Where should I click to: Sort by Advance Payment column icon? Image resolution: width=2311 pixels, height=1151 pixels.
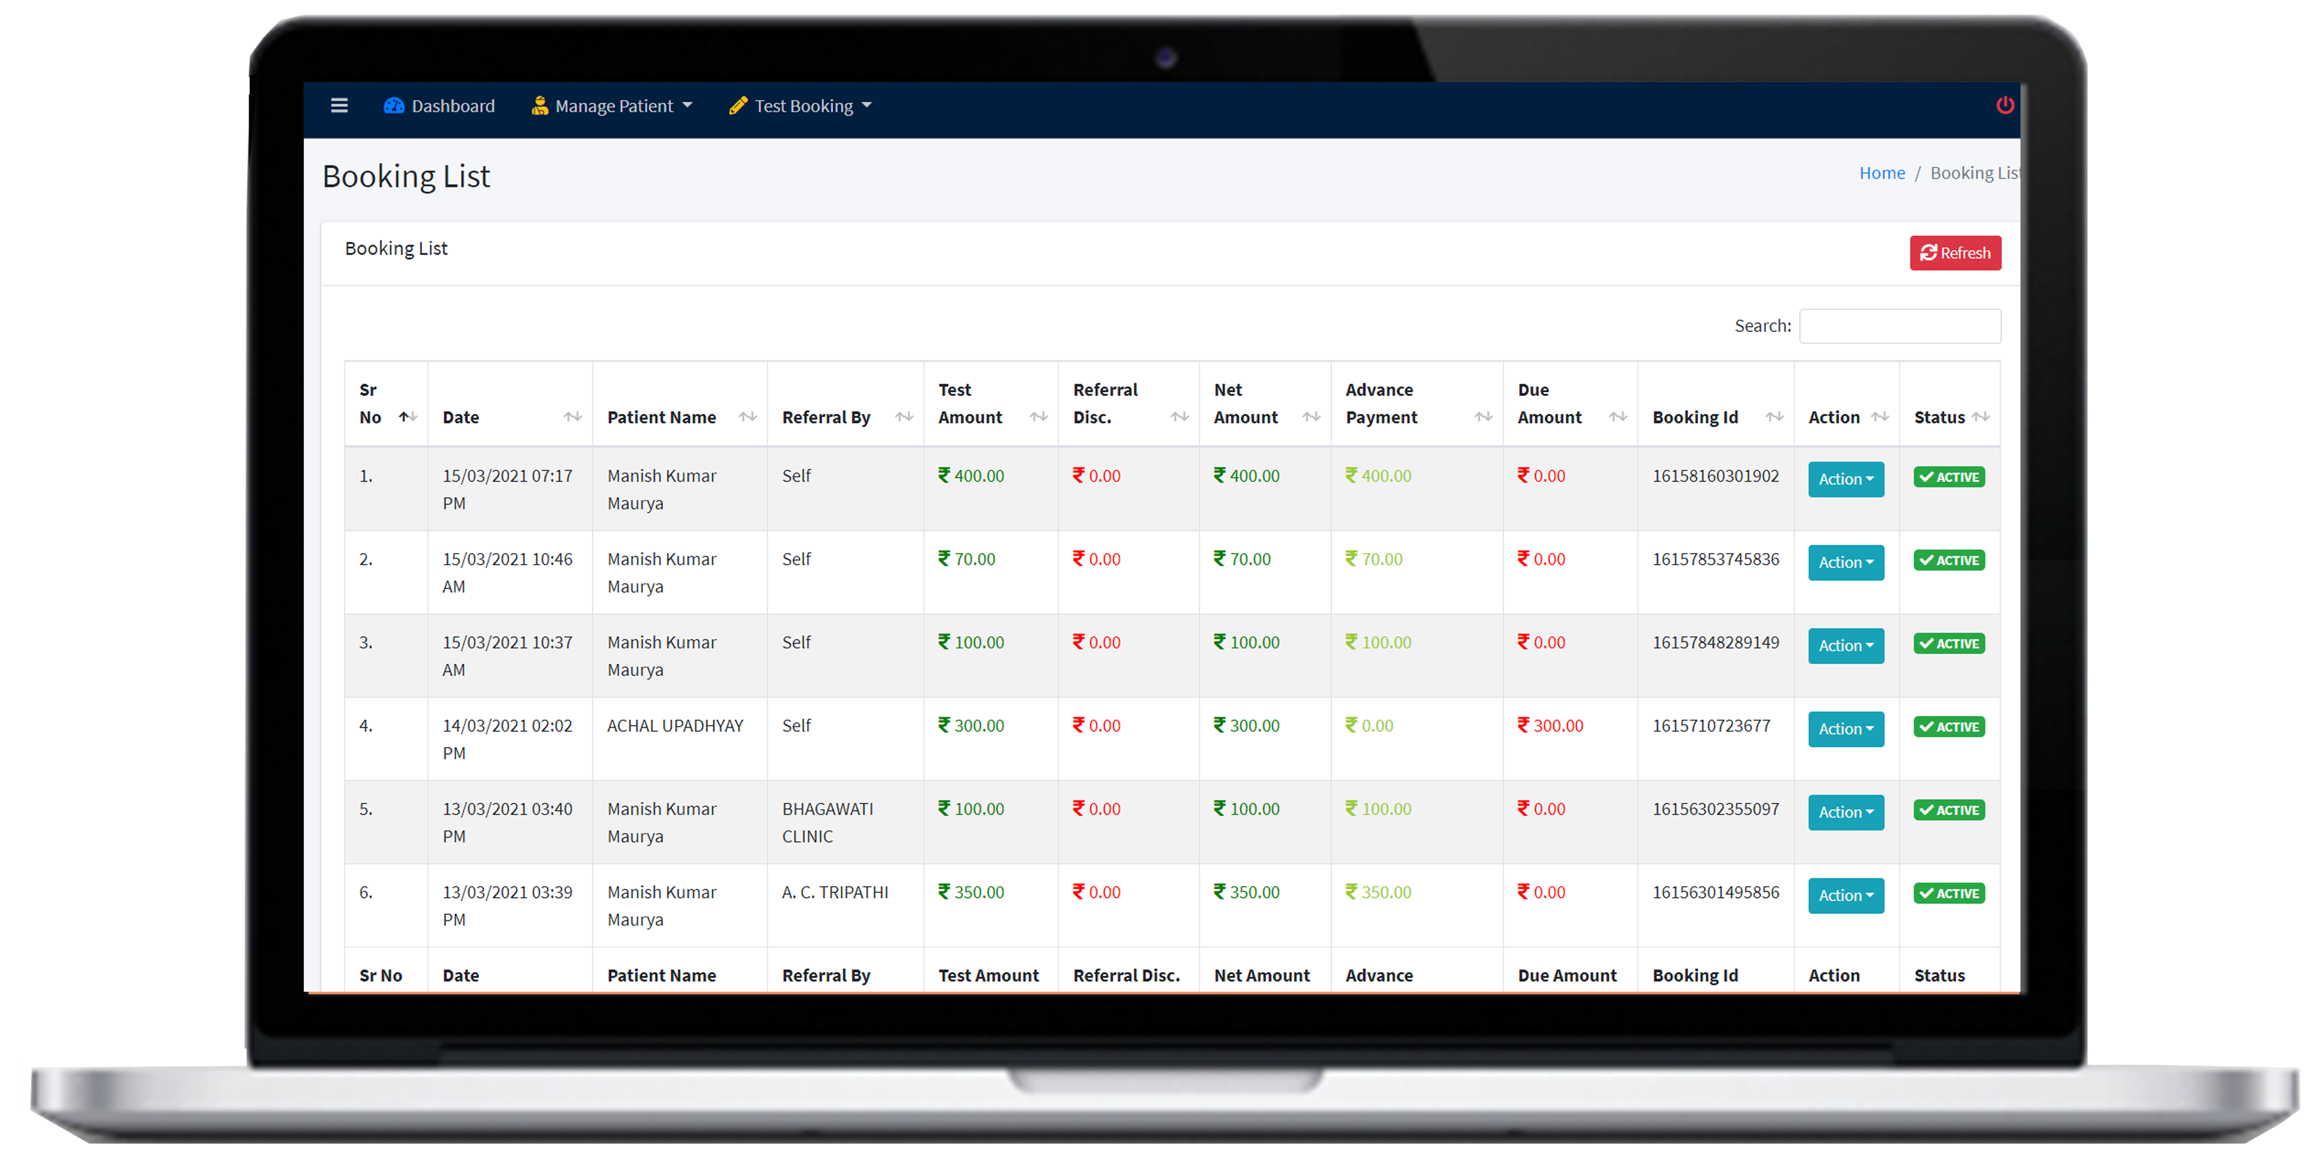(x=1483, y=416)
